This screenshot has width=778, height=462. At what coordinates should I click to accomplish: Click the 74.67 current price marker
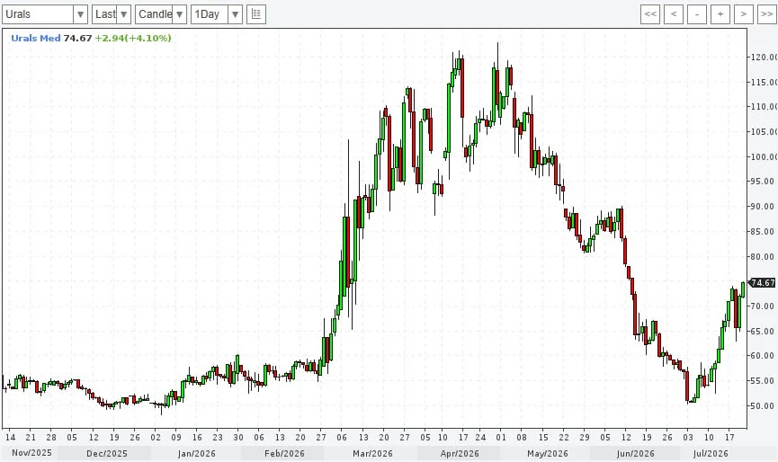762,283
